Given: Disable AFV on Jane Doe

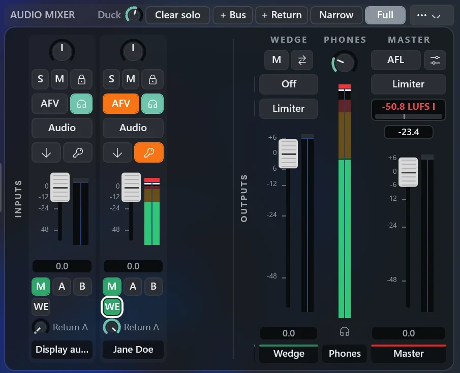Looking at the screenshot, I should [x=121, y=104].
